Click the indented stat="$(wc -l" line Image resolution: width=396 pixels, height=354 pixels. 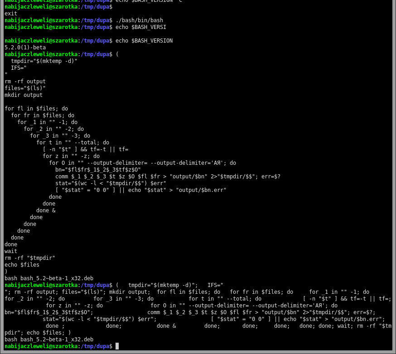[x=111, y=183]
